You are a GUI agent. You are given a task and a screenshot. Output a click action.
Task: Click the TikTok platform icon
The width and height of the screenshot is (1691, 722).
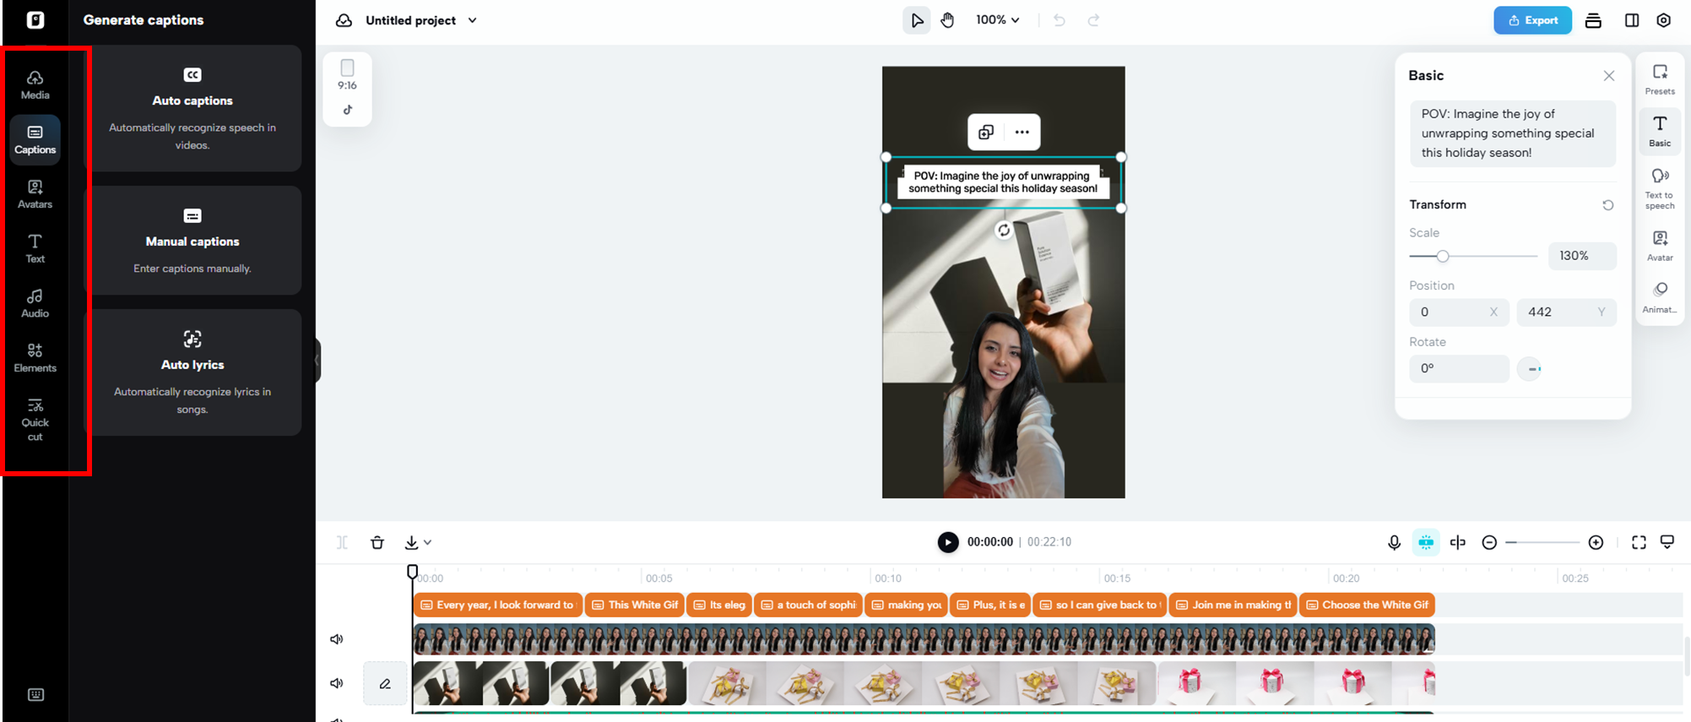(348, 110)
